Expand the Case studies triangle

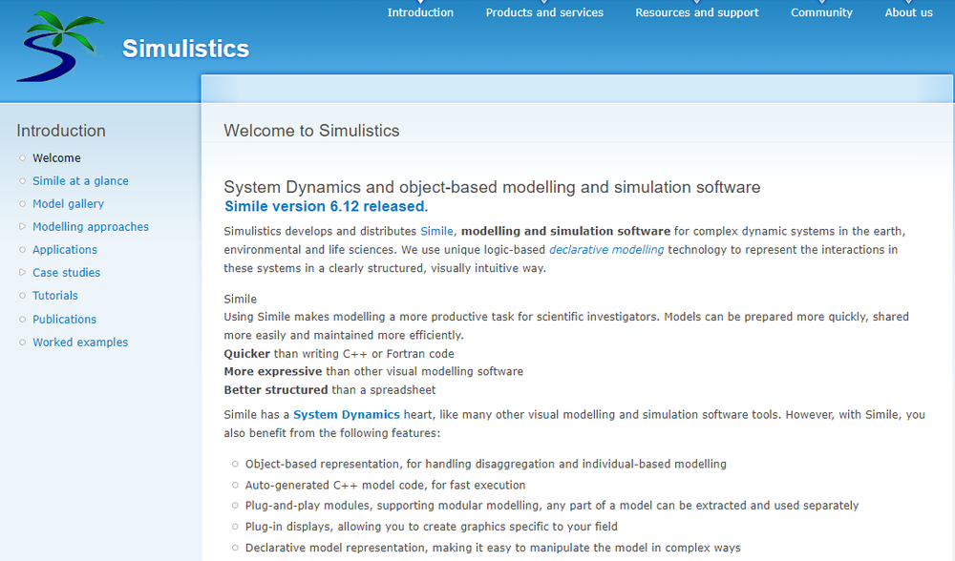tap(23, 273)
